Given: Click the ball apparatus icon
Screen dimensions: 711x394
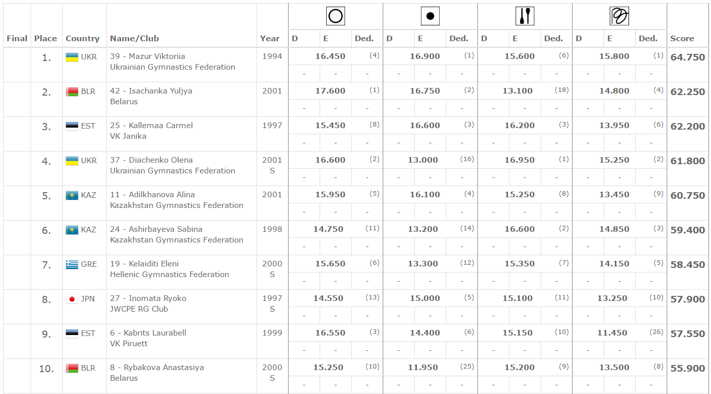Looking at the screenshot, I should click(x=430, y=16).
